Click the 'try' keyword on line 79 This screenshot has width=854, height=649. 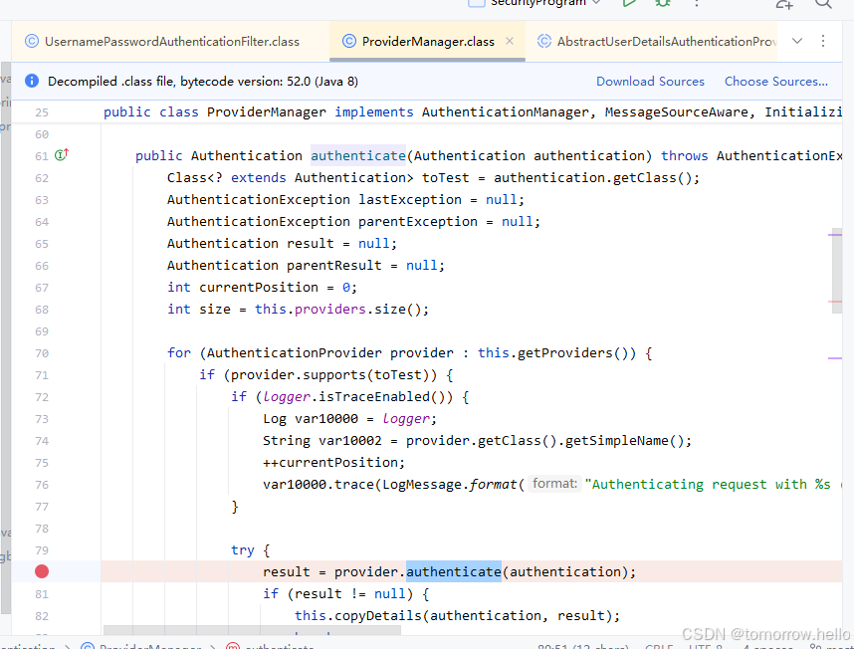243,549
